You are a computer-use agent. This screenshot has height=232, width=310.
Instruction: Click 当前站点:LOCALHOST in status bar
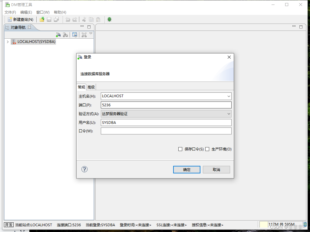pyautogui.click(x=34, y=225)
